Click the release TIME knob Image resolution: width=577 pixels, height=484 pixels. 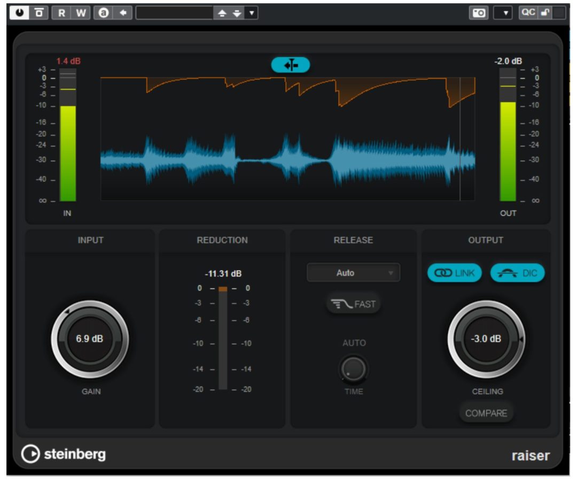pyautogui.click(x=353, y=368)
